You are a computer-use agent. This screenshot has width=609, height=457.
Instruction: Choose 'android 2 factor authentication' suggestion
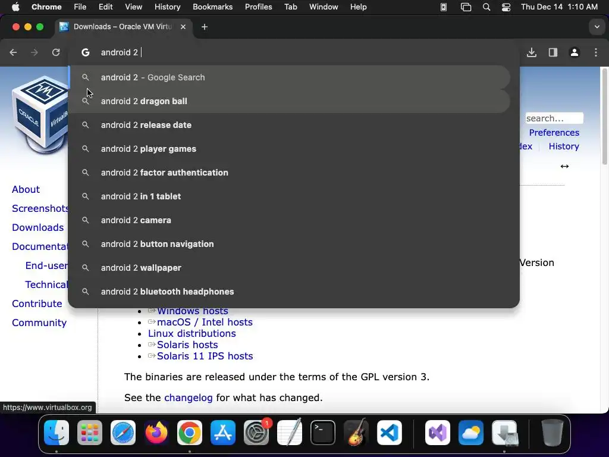[x=290, y=173]
